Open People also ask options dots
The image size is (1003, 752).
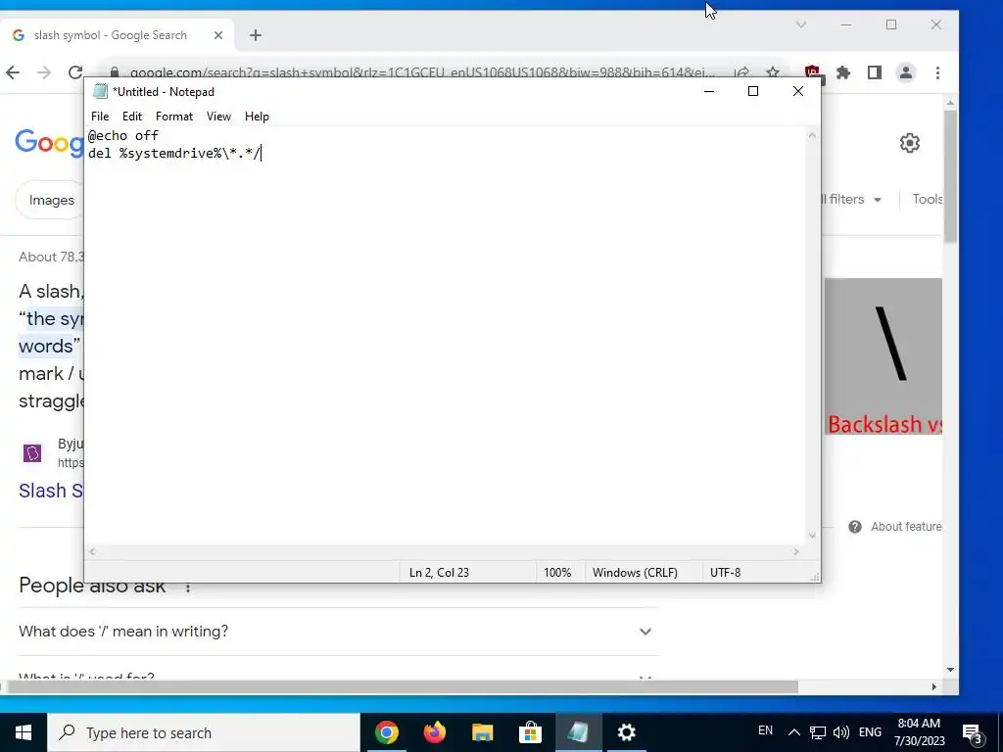[x=187, y=587]
